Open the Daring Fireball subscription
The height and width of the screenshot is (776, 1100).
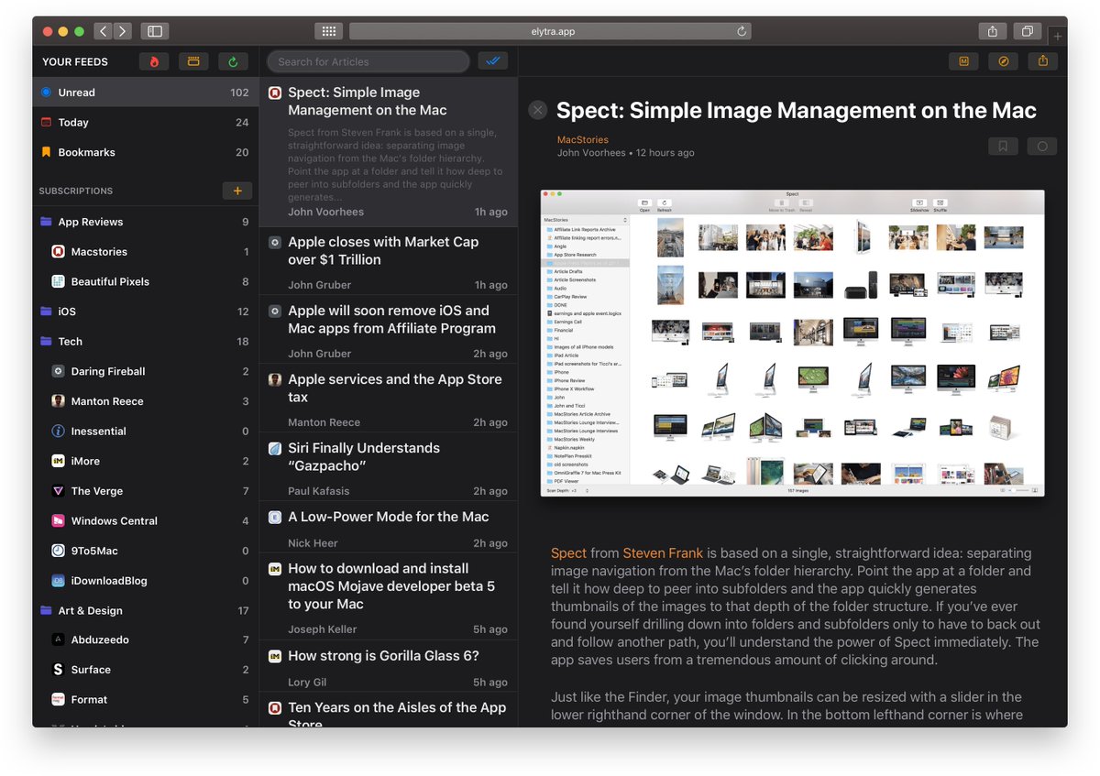point(146,371)
